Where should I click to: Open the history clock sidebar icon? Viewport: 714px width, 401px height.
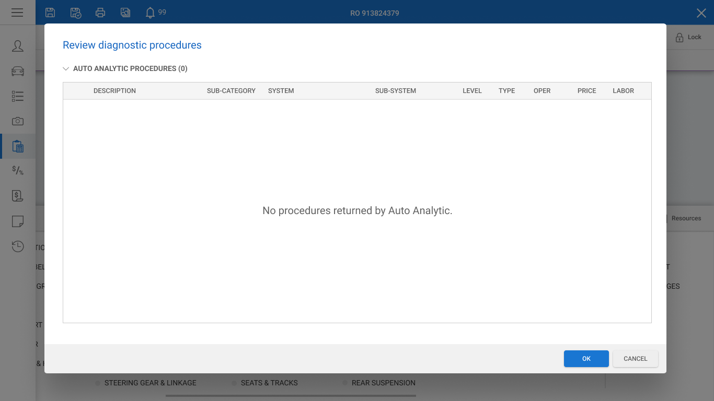coord(18,246)
